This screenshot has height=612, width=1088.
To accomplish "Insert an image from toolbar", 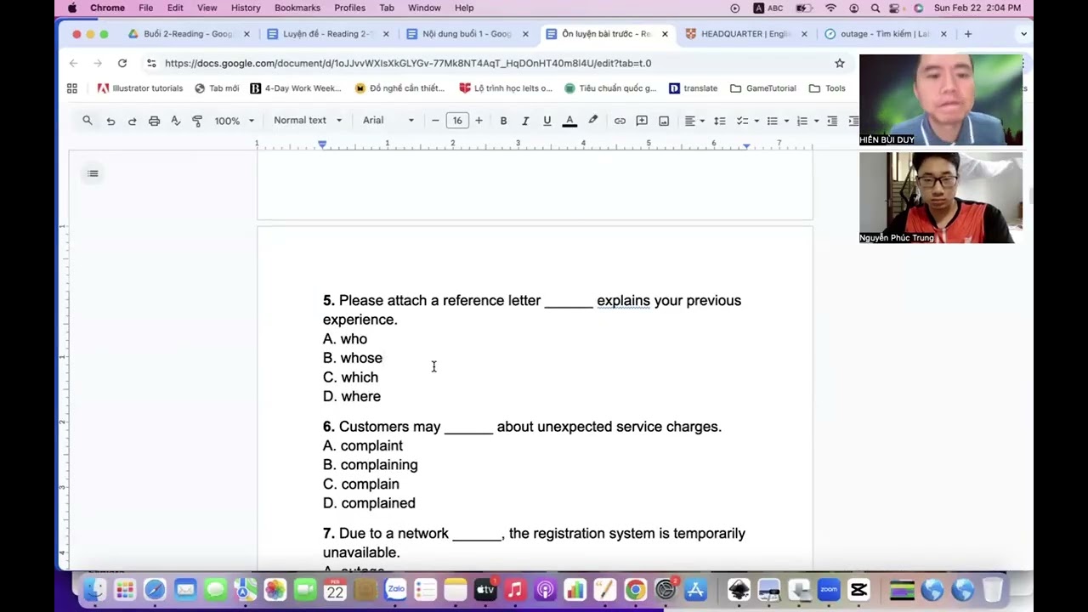I will coord(664,121).
